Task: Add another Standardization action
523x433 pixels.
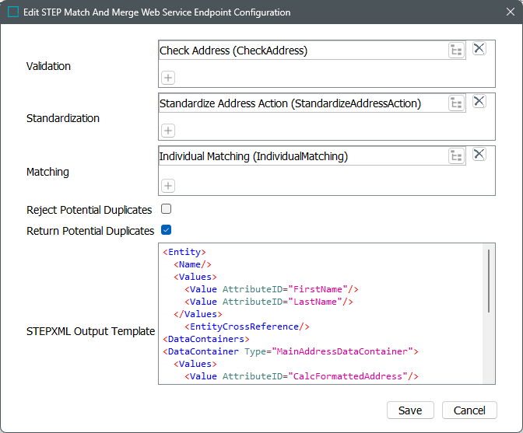Action: [x=168, y=130]
